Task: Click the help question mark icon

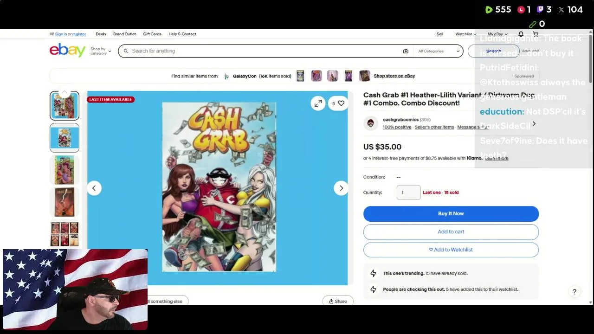Action: [575, 291]
